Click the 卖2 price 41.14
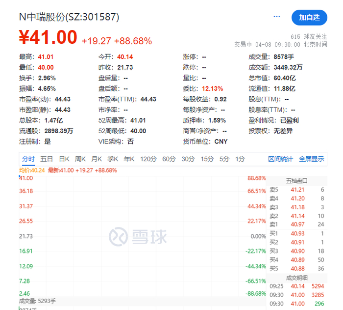The height and width of the screenshot is (310, 343). (297, 216)
